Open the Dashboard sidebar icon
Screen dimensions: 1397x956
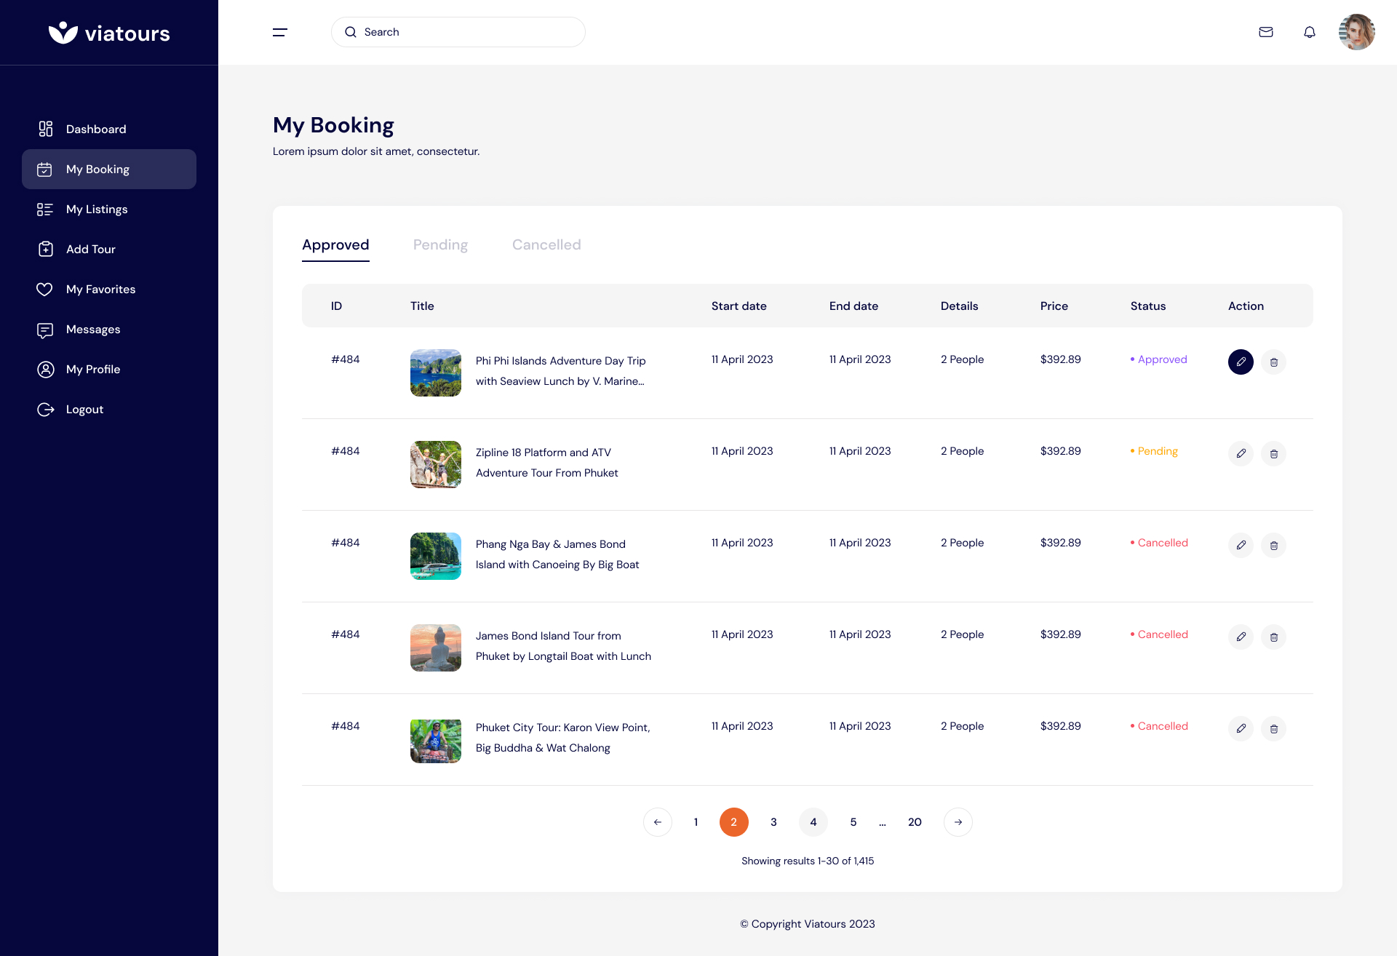pos(45,129)
